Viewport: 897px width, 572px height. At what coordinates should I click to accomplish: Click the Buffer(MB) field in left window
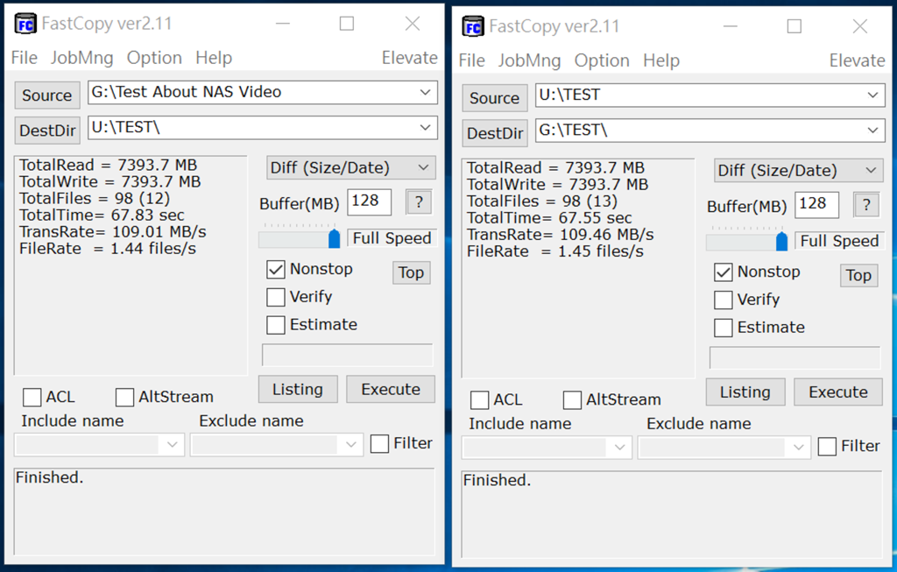[369, 202]
